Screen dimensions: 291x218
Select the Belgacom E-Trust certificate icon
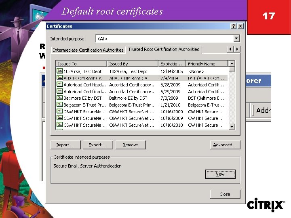coord(59,105)
